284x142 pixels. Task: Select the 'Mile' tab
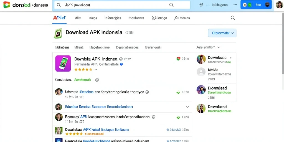point(78,18)
